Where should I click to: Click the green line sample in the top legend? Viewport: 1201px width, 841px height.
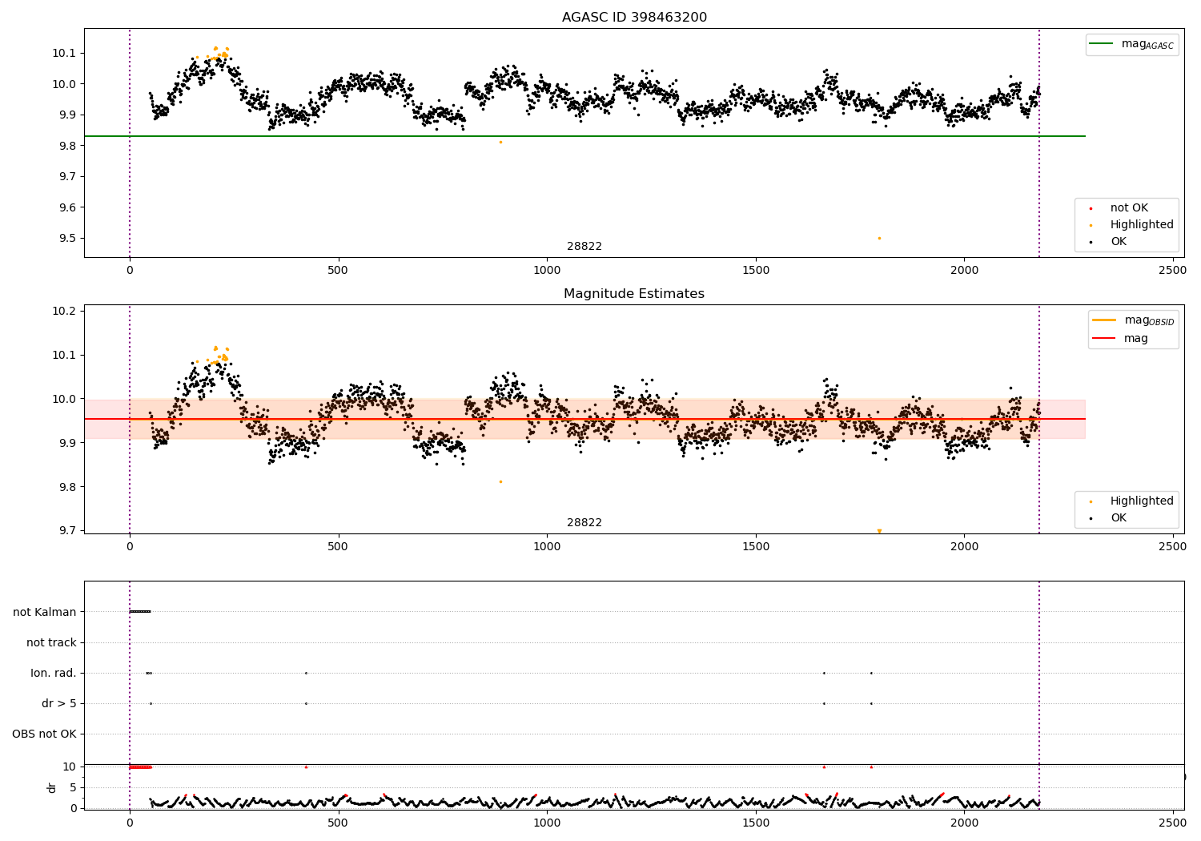(1102, 44)
